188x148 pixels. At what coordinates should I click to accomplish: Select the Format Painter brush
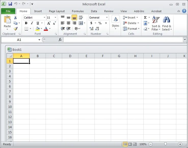16,29
